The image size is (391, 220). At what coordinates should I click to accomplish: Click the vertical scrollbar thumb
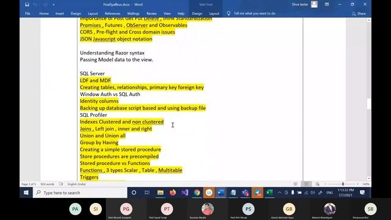369,104
